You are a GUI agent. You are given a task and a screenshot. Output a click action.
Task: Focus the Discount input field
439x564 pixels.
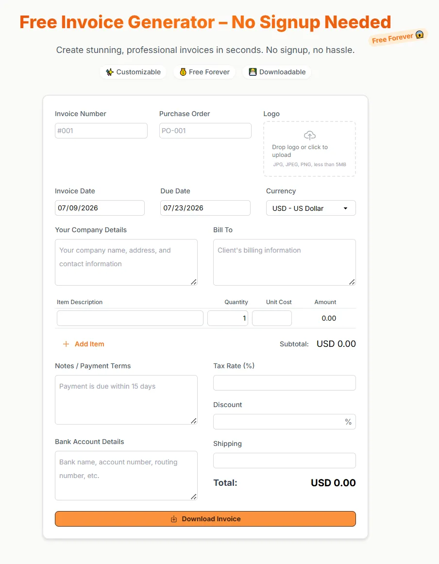point(285,422)
